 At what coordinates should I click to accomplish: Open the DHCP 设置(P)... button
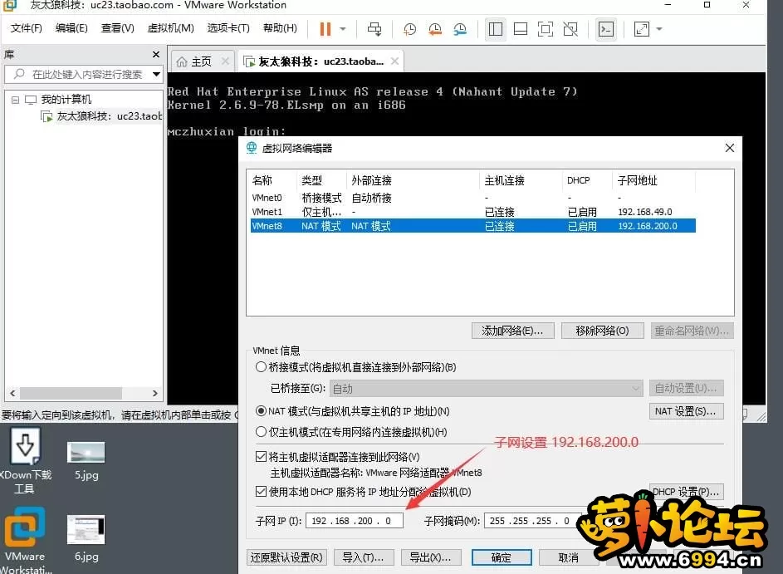point(686,492)
